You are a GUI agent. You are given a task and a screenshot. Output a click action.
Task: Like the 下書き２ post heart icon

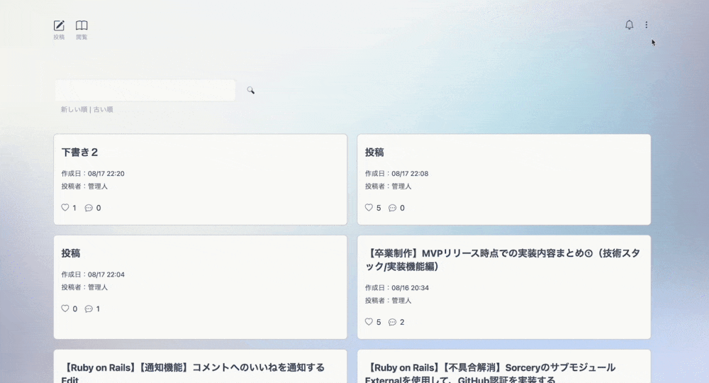coord(65,208)
